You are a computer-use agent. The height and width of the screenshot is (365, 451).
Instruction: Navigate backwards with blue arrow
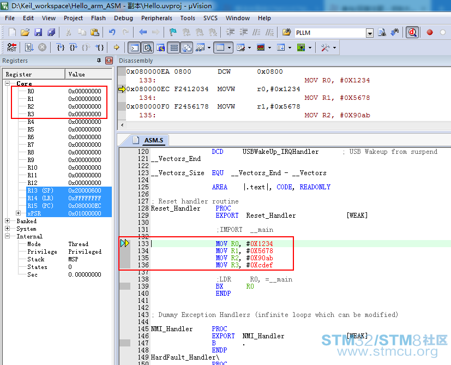[143, 32]
